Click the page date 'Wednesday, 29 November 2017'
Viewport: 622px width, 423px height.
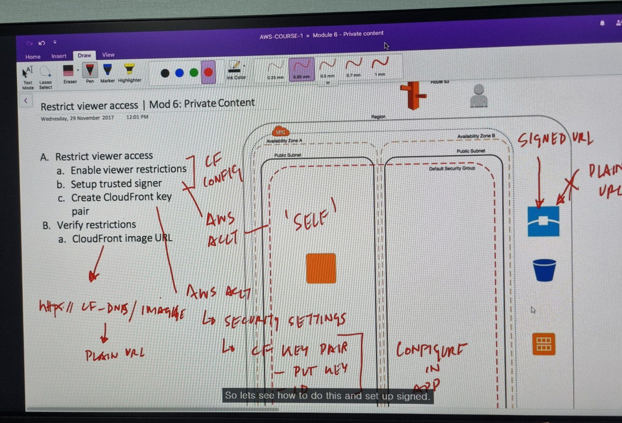(77, 118)
